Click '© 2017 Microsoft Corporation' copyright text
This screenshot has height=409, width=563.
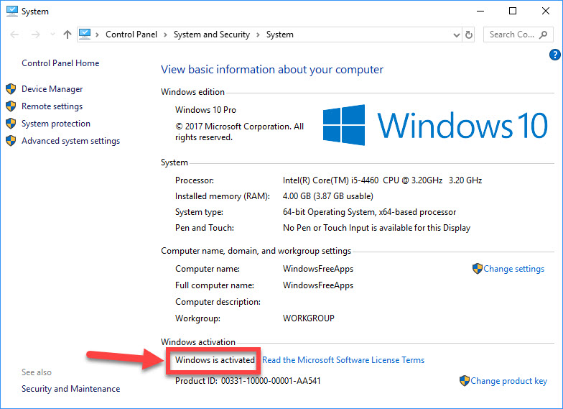click(x=240, y=132)
